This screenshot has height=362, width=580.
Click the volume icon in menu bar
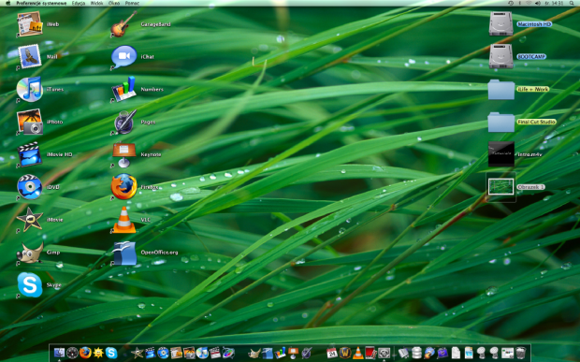tap(538, 3)
